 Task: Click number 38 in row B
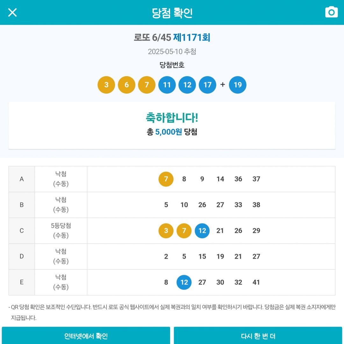(256, 205)
